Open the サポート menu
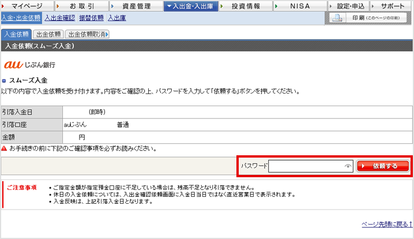 pyautogui.click(x=392, y=6)
